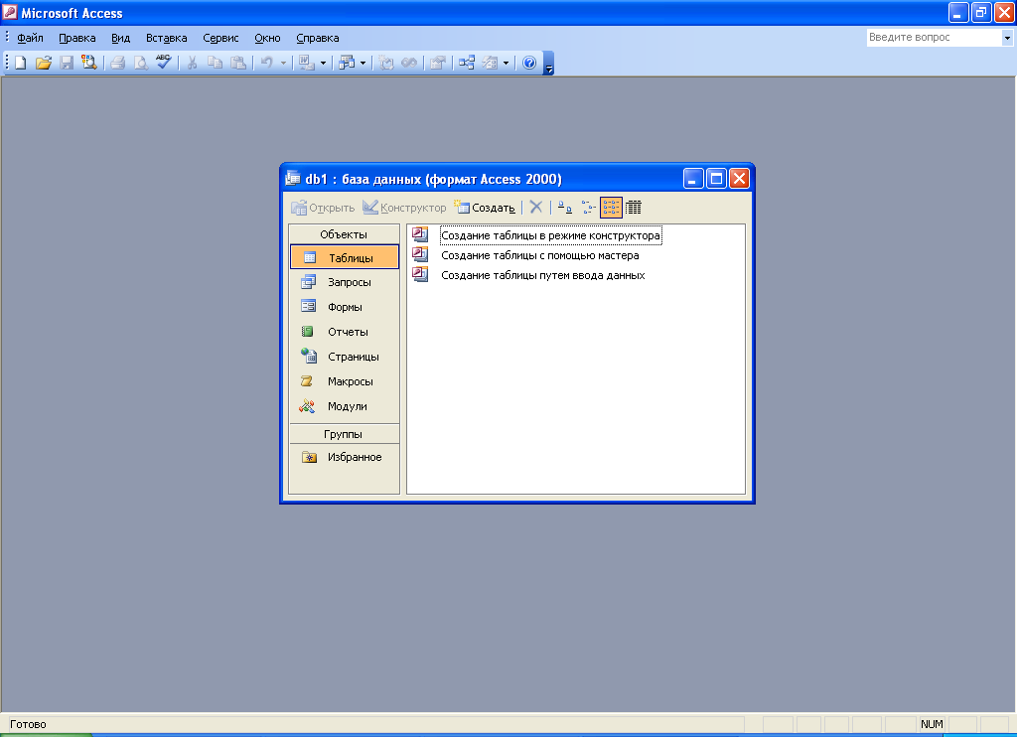The image size is (1017, 737).
Task: Open the Relationships icon
Action: click(x=467, y=63)
